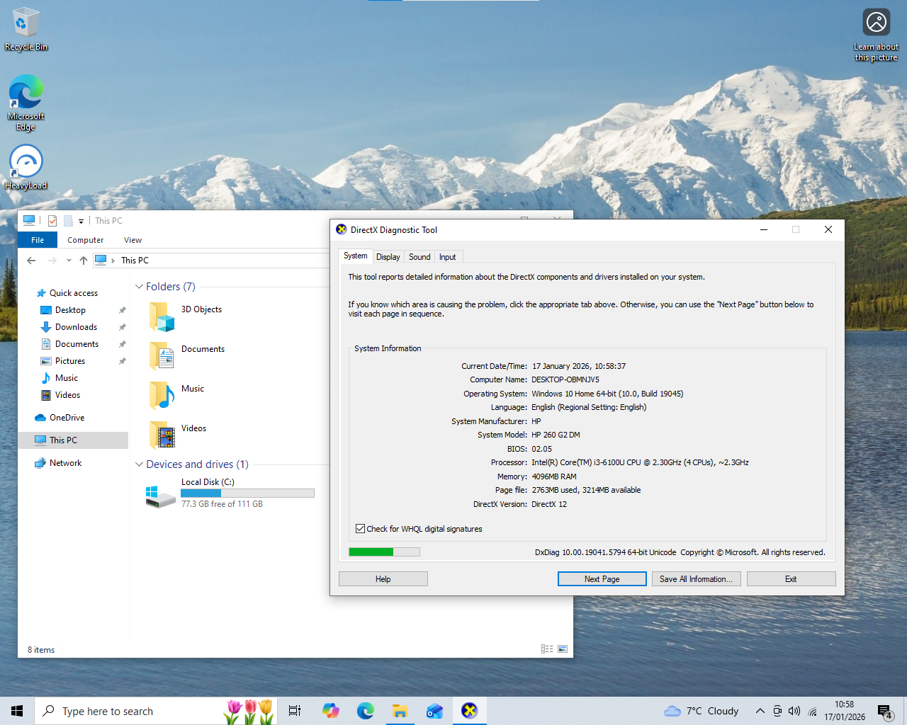Open the Quick Access Toolbar customize dropdown
The image size is (907, 725).
point(81,221)
